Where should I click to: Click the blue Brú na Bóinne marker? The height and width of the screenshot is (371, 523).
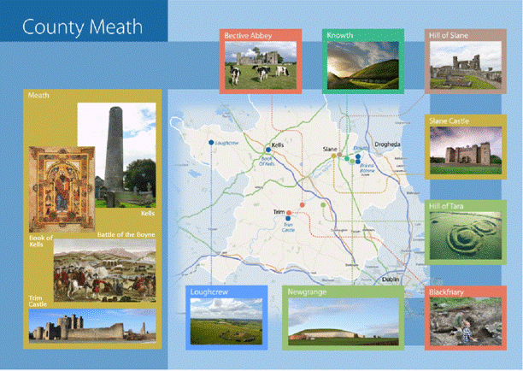pos(358,160)
